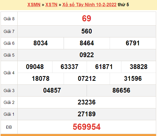Screen dimensions: 157x136
Task: Click the Giải 8 row label
Action: pos(9,19)
